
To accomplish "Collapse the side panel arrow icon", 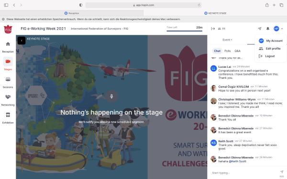I will coord(213,29).
